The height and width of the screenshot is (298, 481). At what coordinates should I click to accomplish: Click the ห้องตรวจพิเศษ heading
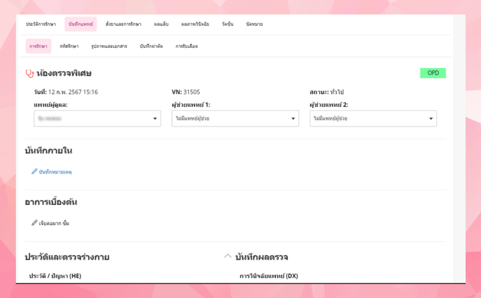pyautogui.click(x=64, y=73)
